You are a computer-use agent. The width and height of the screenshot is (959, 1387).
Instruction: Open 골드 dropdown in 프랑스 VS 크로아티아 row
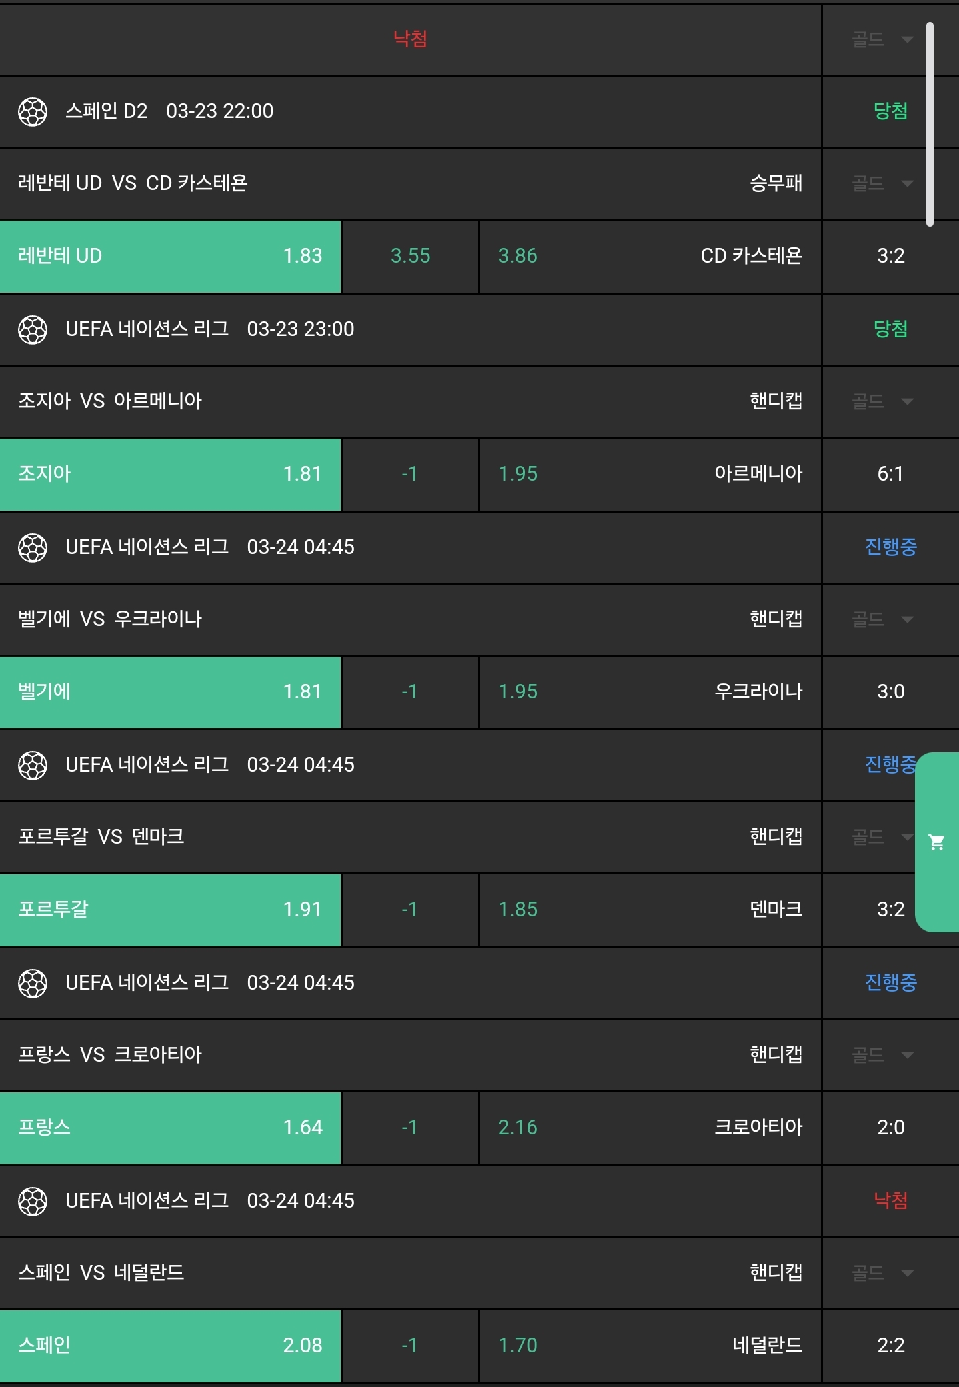[882, 1055]
